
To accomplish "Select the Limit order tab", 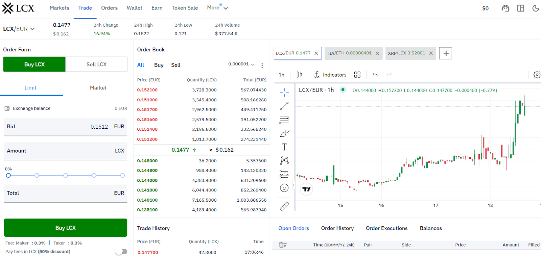I will (x=30, y=88).
